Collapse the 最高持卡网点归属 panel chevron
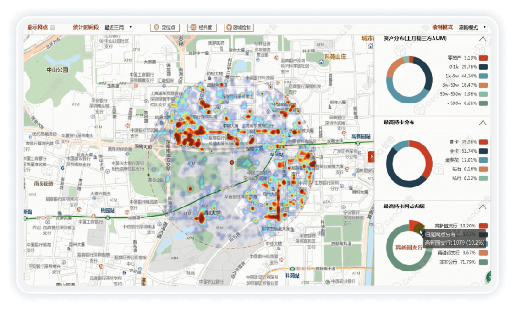This screenshot has height=310, width=515. point(483,207)
